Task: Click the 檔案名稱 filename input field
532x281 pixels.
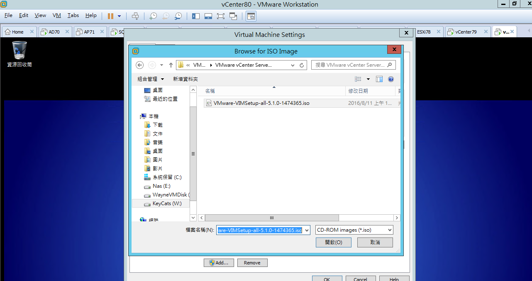Action: pos(263,230)
